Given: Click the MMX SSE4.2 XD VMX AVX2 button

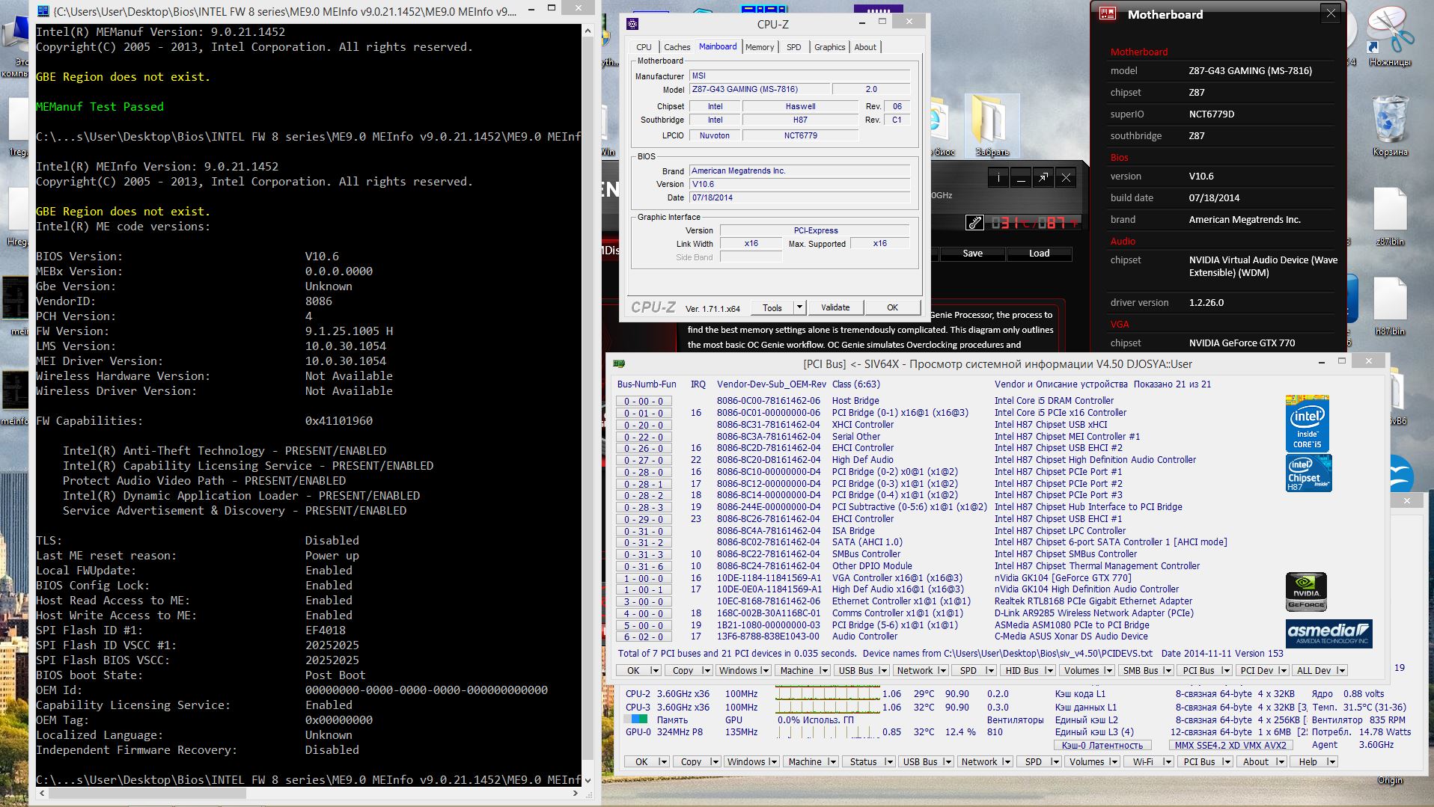Looking at the screenshot, I should 1230,745.
